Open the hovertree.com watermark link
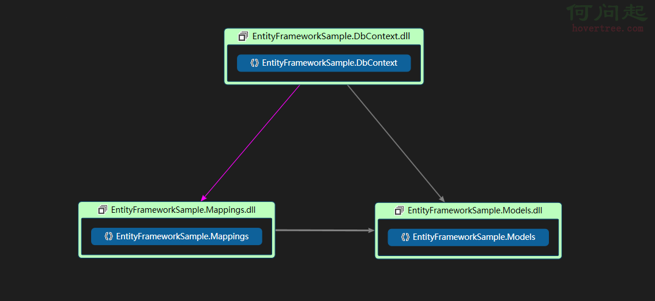655x301 pixels. coord(607,28)
